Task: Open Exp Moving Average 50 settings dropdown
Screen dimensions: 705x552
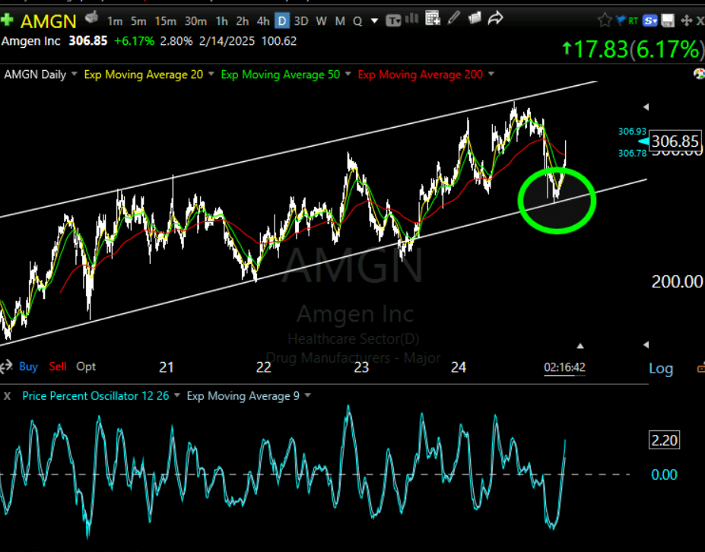Action: 348,75
